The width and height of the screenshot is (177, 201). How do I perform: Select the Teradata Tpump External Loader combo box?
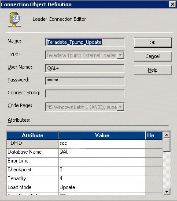85,55
